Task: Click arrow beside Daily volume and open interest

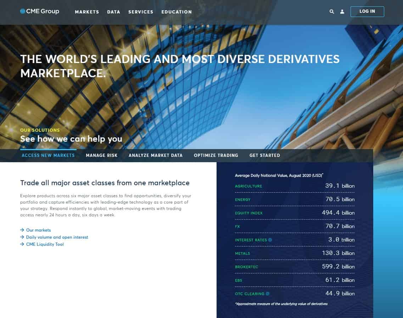Action: click(22, 237)
